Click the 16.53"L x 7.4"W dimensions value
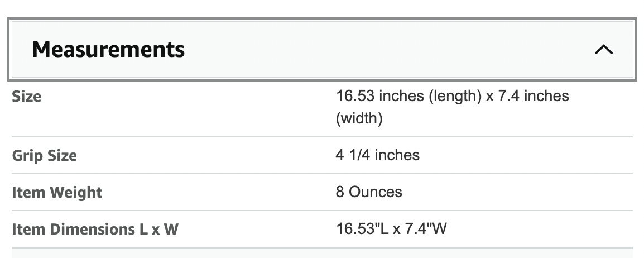Viewport: 644px width, 258px height. pos(391,229)
